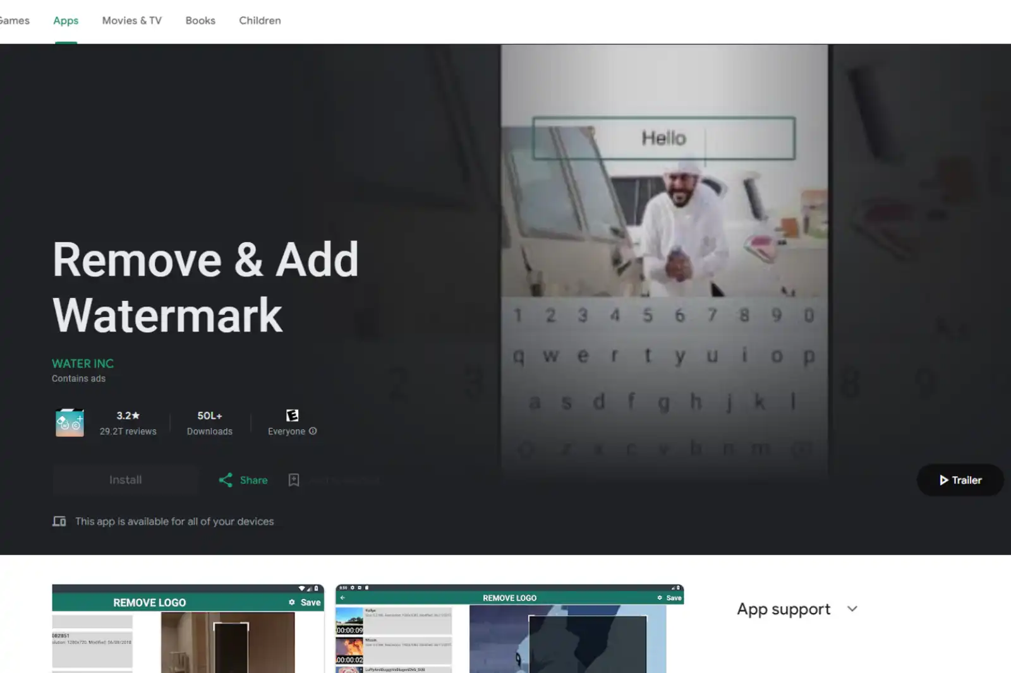Open first REMOVE LOGO screenshot

pyautogui.click(x=188, y=629)
